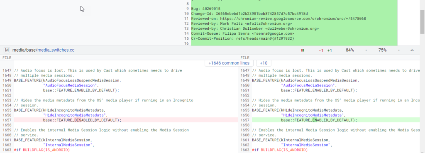425x153 pixels.
Task: Click left comment 'Enables the internal Media Session' line 1659
Action: (101, 130)
